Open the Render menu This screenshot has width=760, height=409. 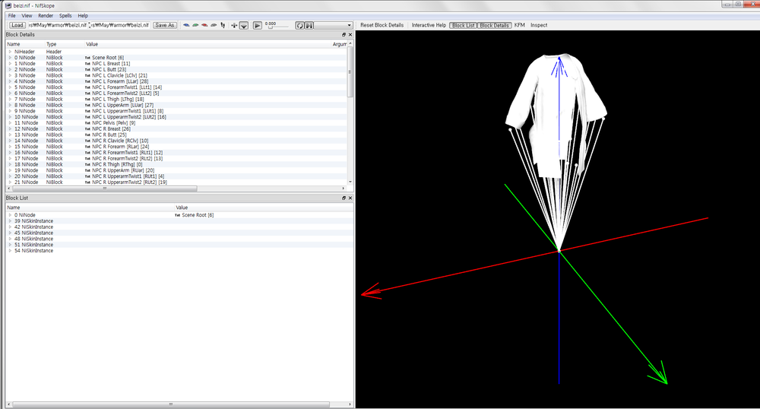[x=46, y=15]
